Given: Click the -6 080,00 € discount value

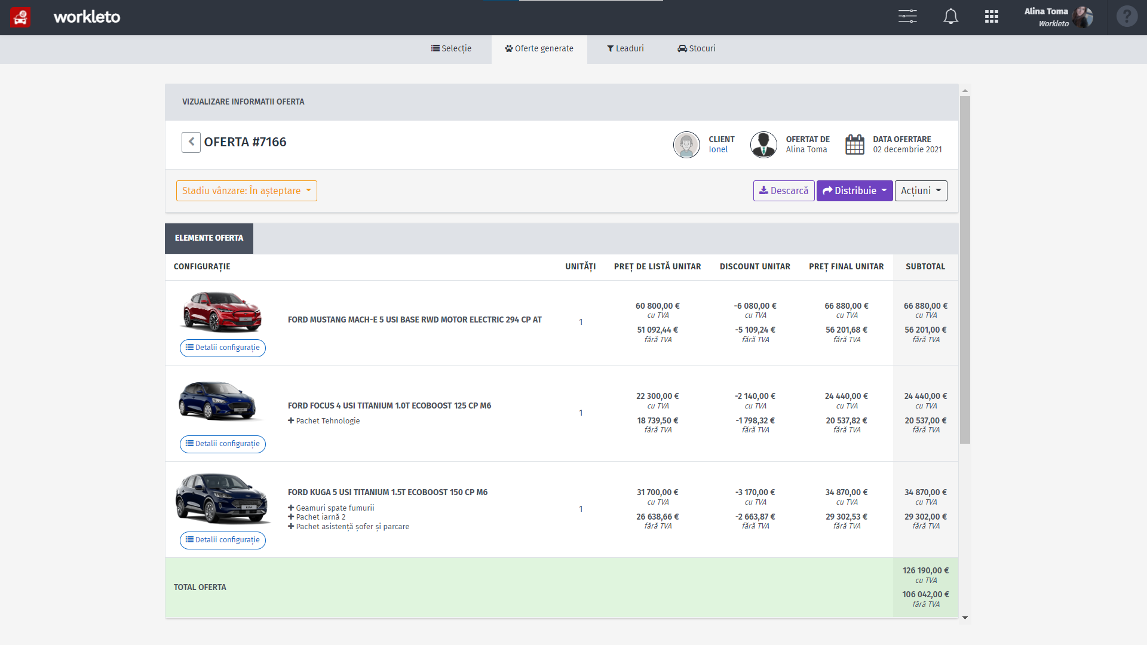Looking at the screenshot, I should point(755,306).
